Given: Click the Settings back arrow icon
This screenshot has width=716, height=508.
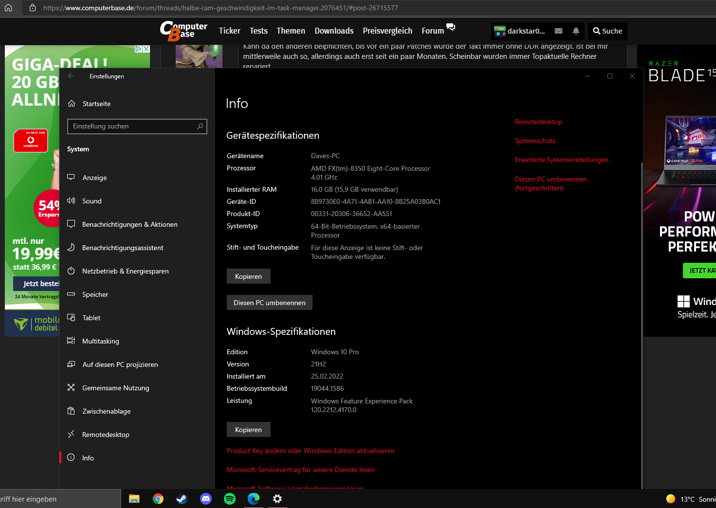Looking at the screenshot, I should click(71, 76).
